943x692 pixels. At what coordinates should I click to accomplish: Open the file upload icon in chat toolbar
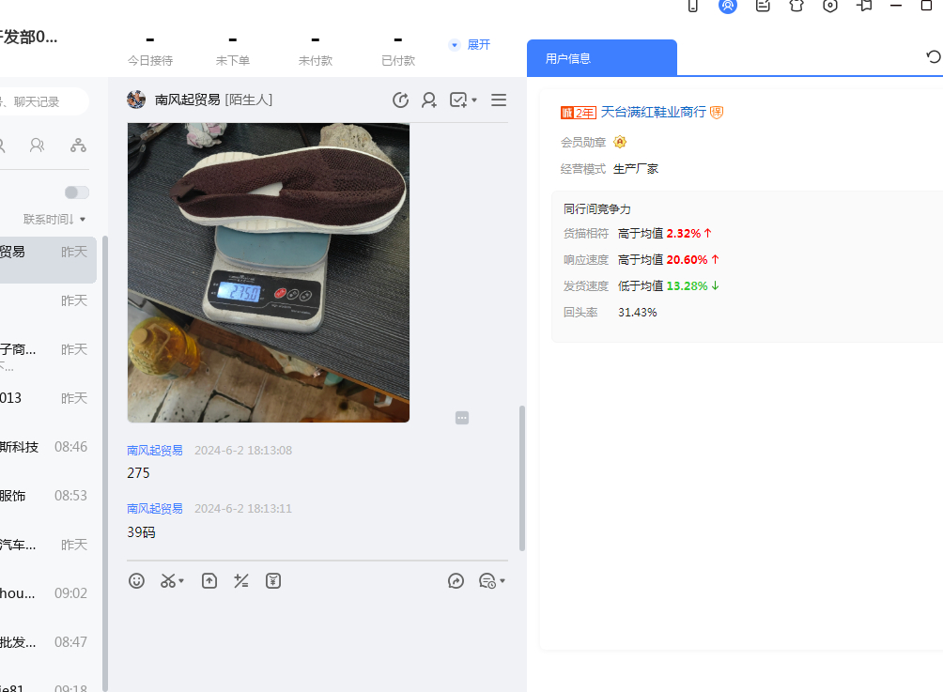point(209,581)
